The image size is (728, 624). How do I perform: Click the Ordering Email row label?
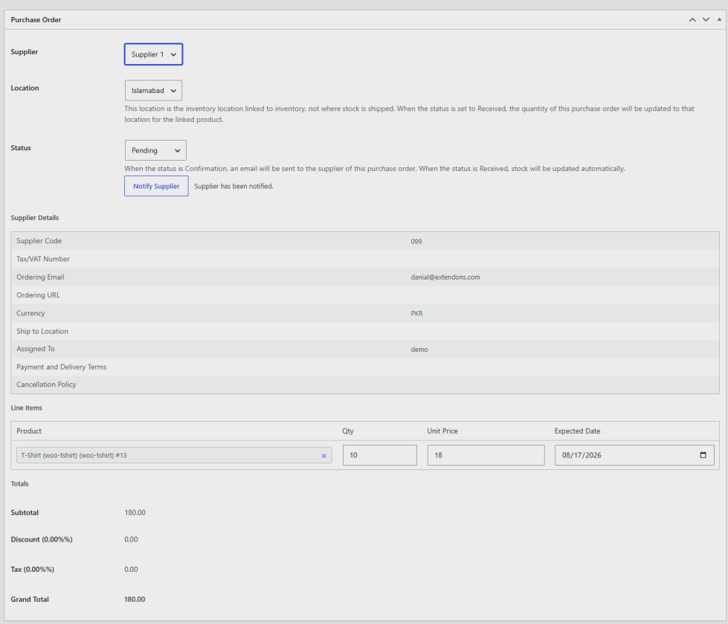[40, 277]
